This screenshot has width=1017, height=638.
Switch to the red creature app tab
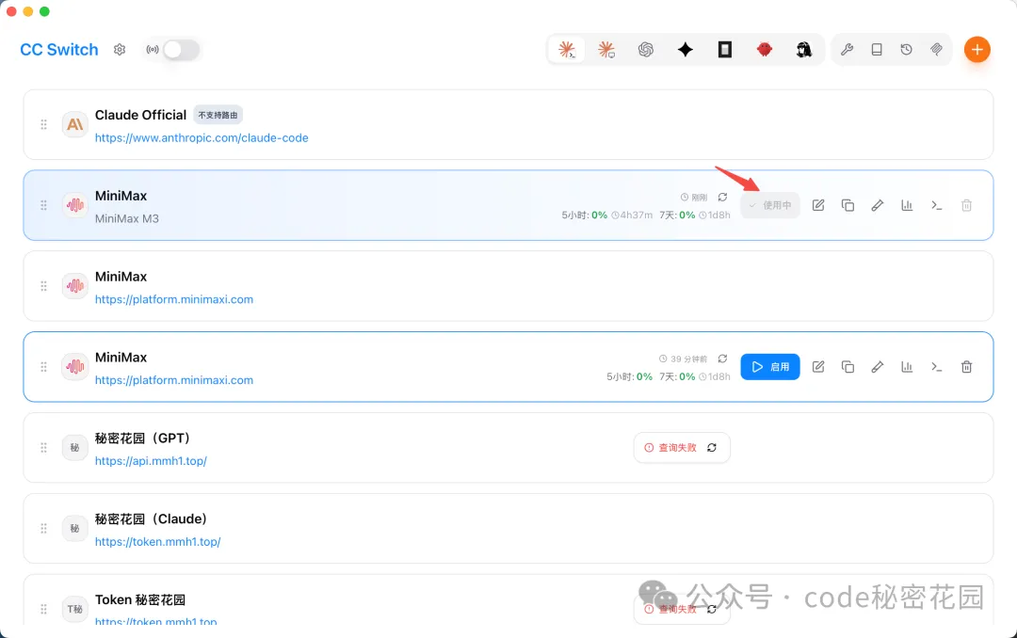(765, 50)
